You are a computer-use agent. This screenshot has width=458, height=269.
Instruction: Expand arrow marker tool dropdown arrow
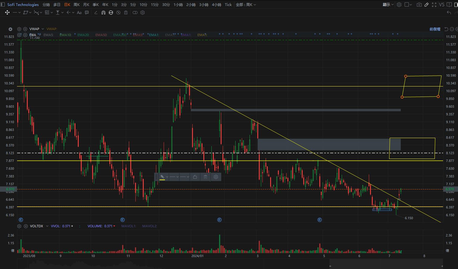tap(73, 13)
